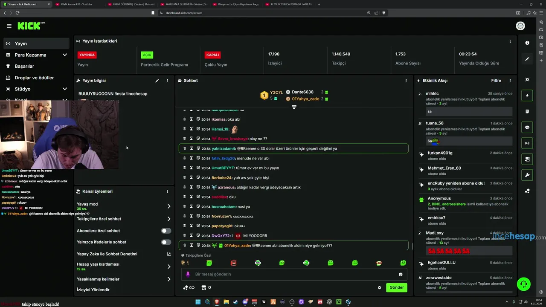Click the YAYINDA live status badge
This screenshot has height=307, width=546.
pyautogui.click(x=87, y=55)
